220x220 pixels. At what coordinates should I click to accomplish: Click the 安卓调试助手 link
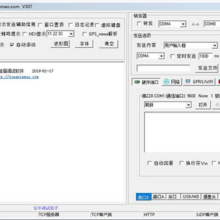click(x=46, y=208)
